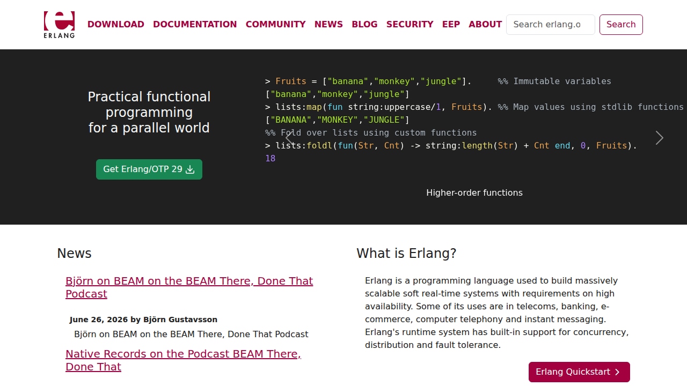Navigate to the BLOG

(364, 24)
